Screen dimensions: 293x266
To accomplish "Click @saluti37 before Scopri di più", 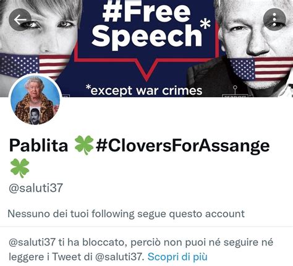I will (x=119, y=257).
